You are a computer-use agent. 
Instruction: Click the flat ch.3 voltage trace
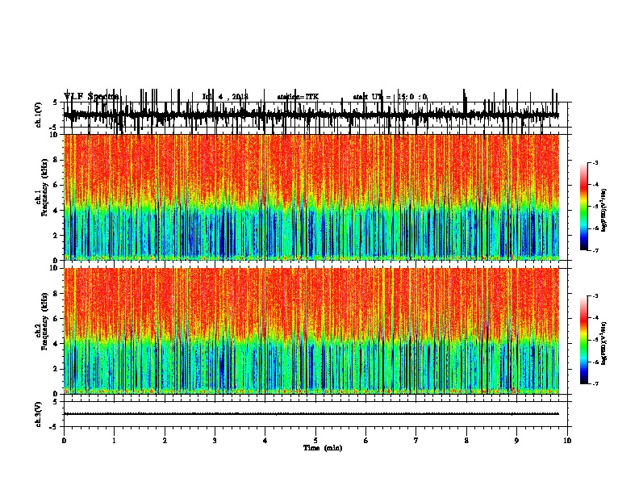pyautogui.click(x=311, y=414)
